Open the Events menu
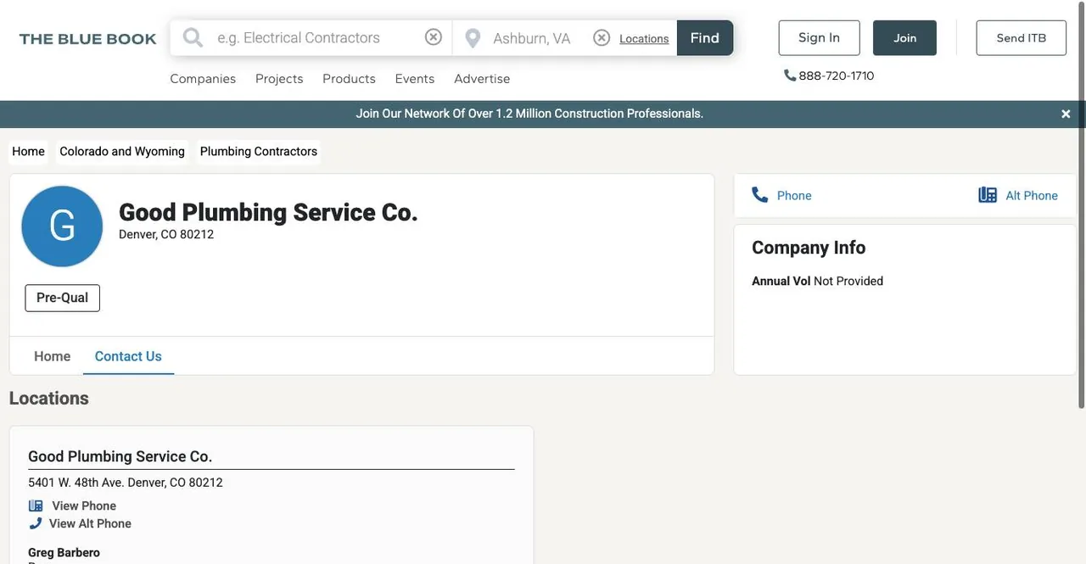The image size is (1086, 564). click(x=415, y=79)
